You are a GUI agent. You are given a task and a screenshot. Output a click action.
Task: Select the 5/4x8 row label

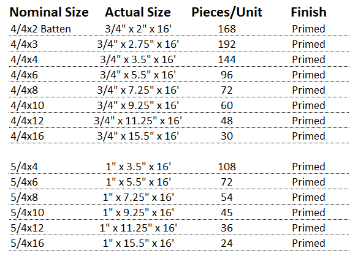click(x=24, y=197)
